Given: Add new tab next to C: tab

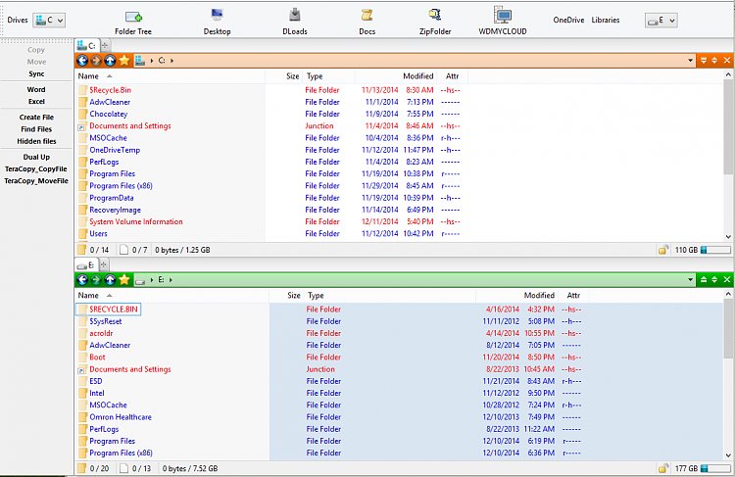Looking at the screenshot, I should 105,45.
